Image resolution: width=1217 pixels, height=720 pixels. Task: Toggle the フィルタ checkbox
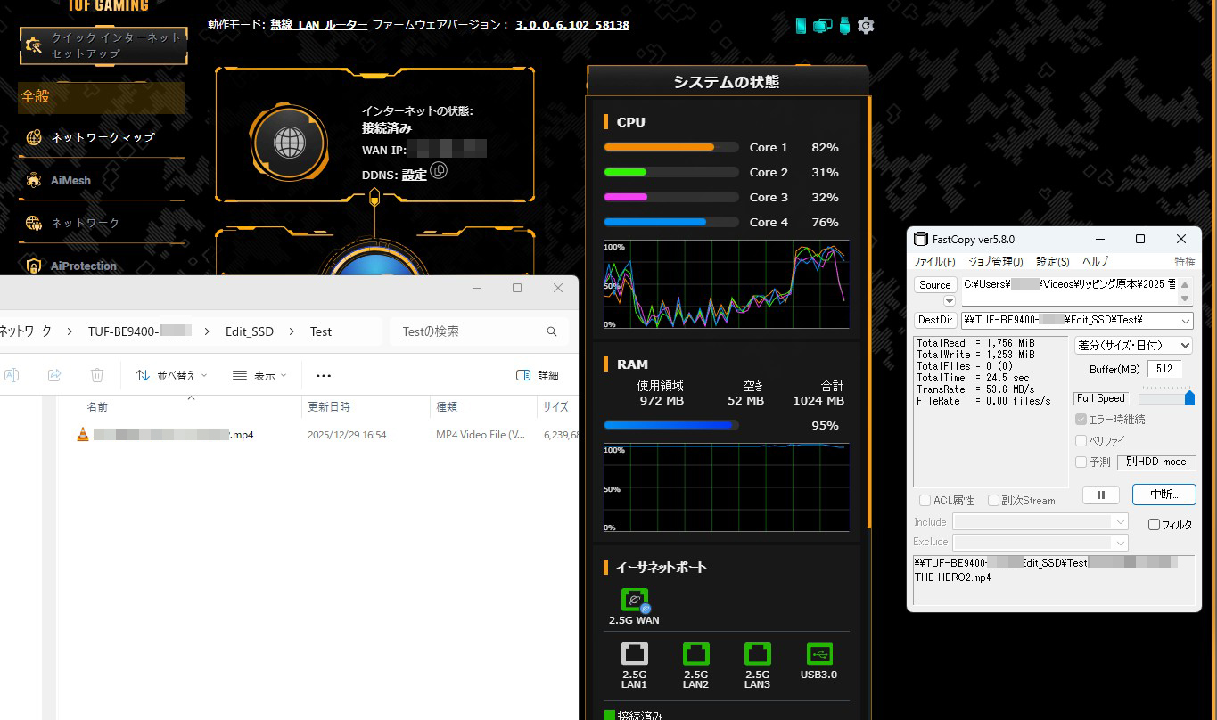click(x=1154, y=525)
